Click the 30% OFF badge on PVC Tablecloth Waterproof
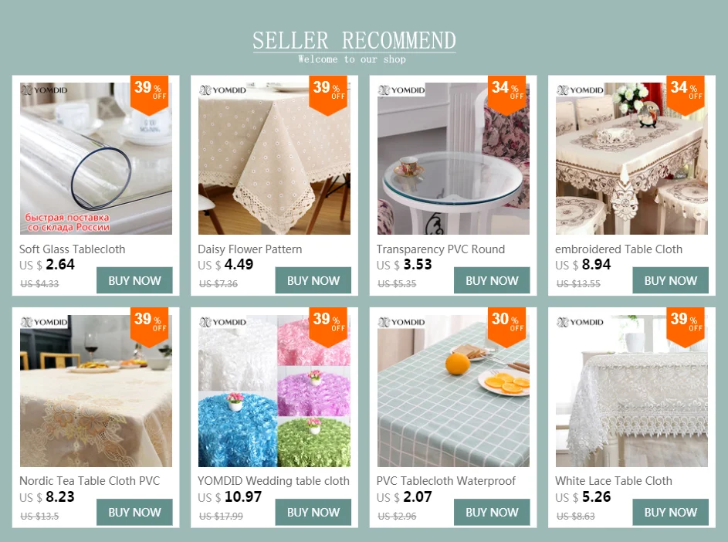The height and width of the screenshot is (542, 728). tap(506, 327)
